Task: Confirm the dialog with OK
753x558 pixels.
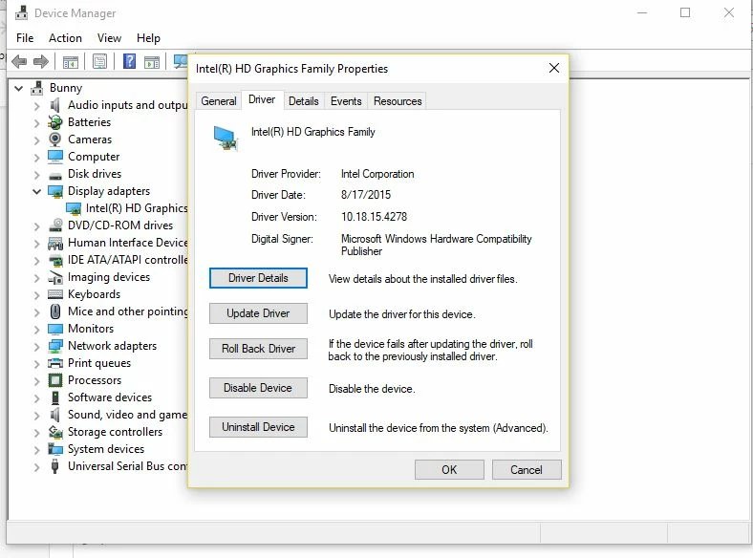Action: 449,470
